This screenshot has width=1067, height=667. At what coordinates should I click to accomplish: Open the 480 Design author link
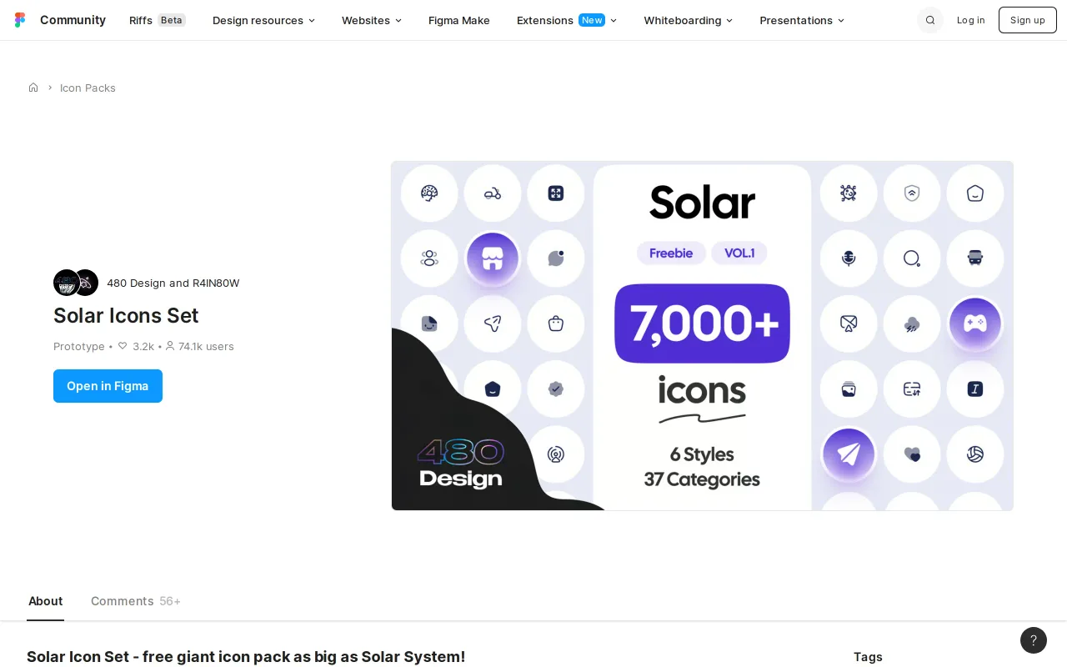pos(136,283)
